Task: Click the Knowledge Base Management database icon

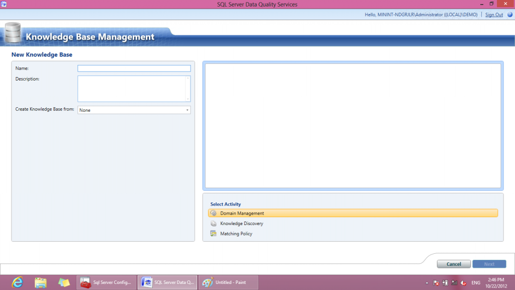Action: [13, 32]
